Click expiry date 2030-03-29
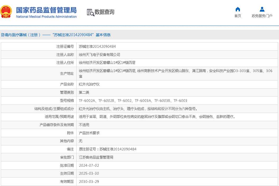The width and height of the screenshot is (279, 186). tap(89, 182)
